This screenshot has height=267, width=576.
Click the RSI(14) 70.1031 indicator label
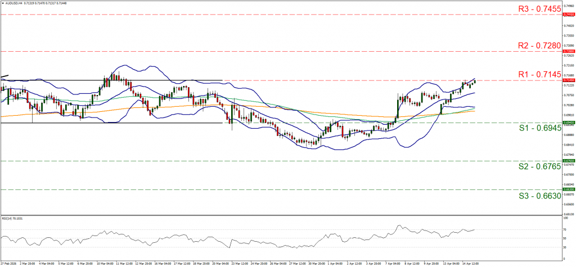tap(12, 218)
